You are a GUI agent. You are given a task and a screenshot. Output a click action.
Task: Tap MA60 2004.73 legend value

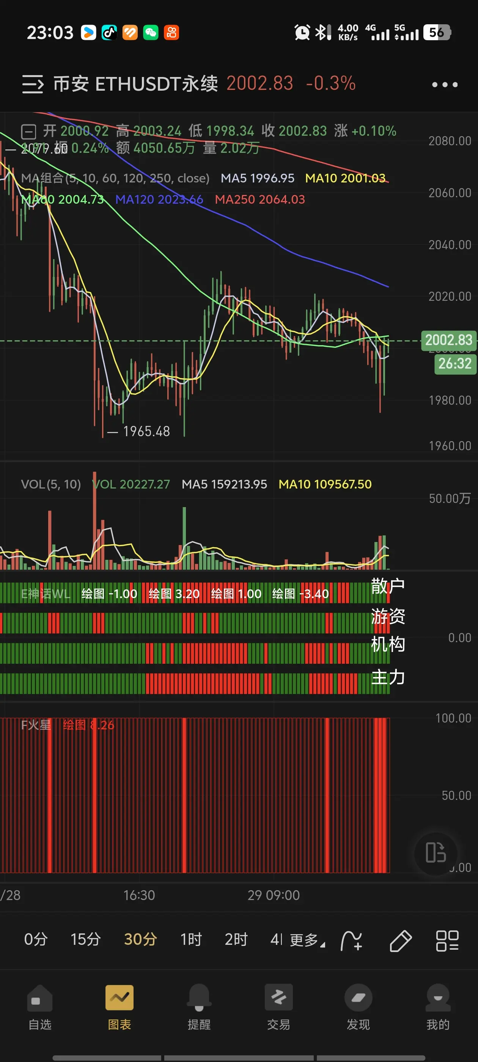pos(63,200)
